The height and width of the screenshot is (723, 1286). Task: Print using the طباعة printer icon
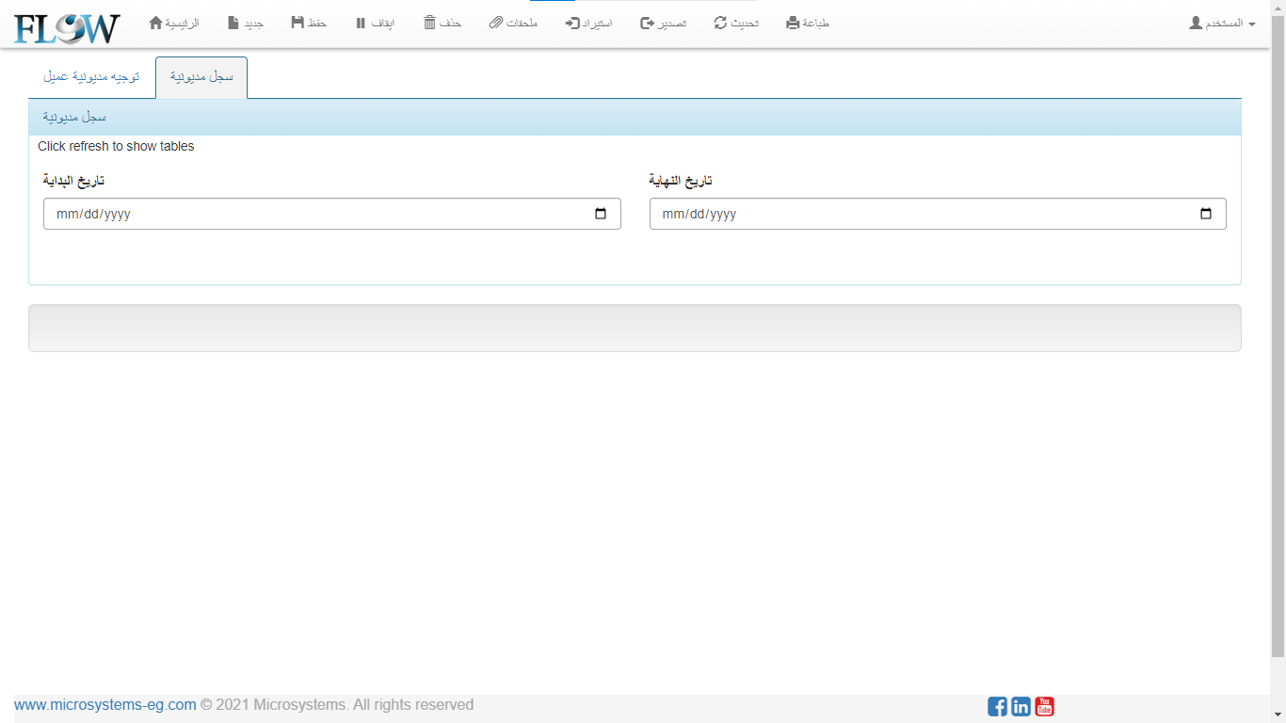click(808, 23)
